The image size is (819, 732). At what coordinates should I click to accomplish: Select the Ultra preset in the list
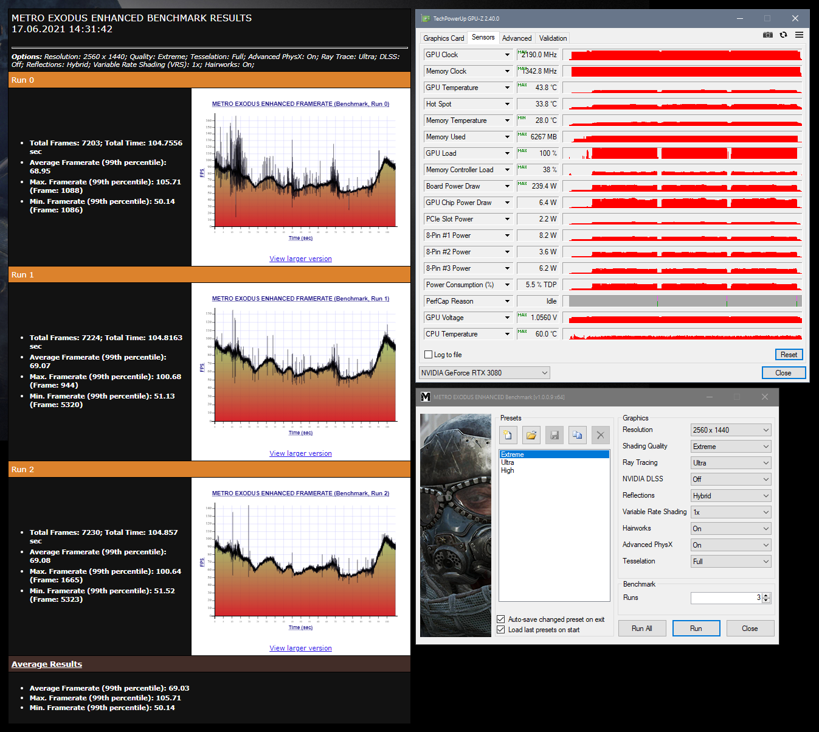pyautogui.click(x=554, y=462)
